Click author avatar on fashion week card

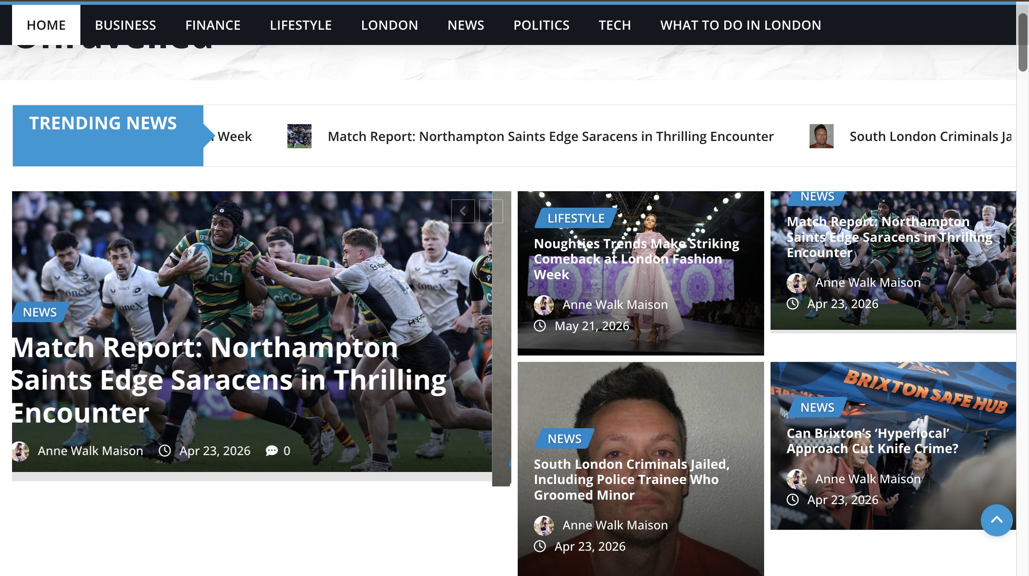(543, 305)
